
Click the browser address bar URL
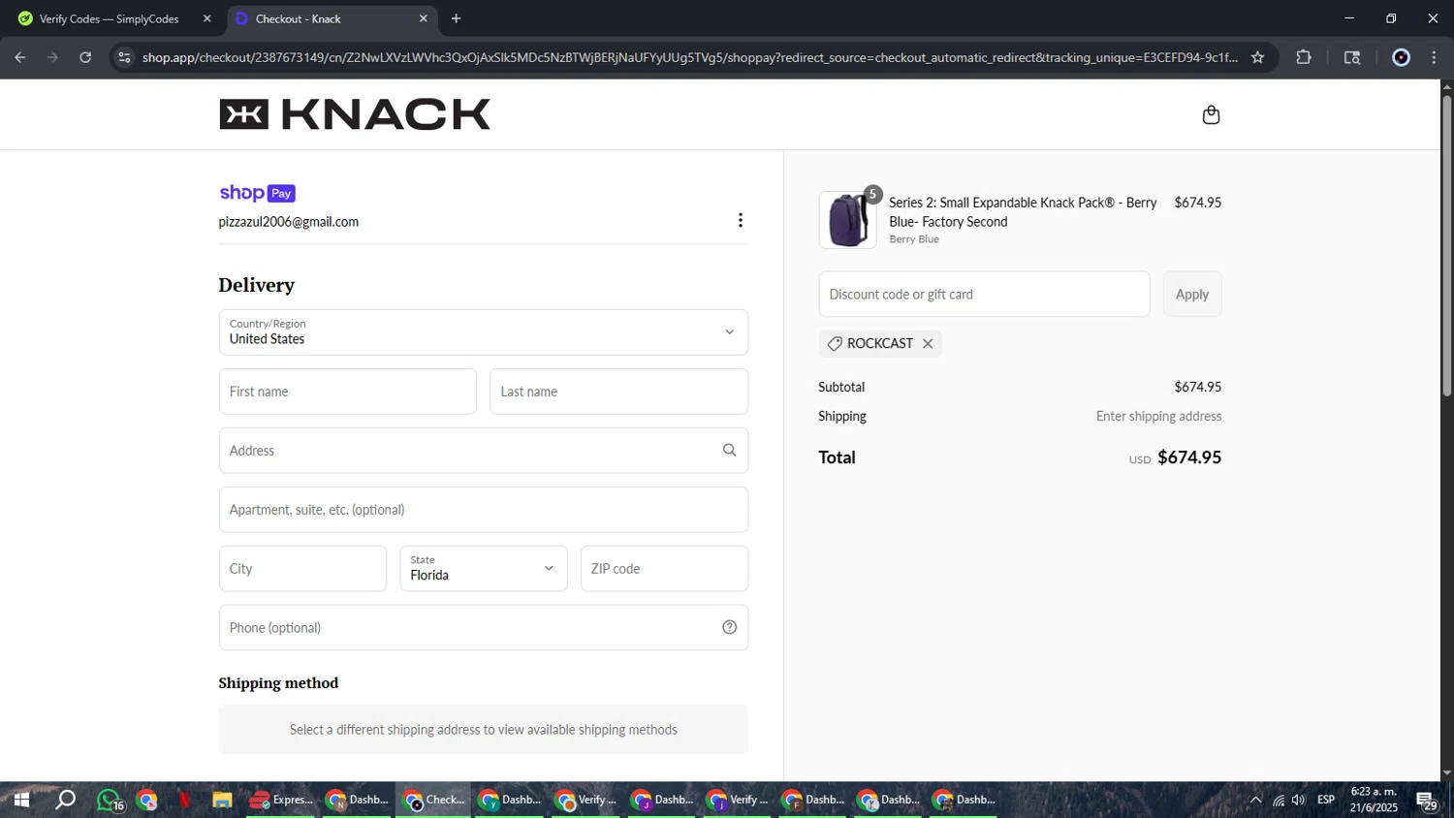689,57
